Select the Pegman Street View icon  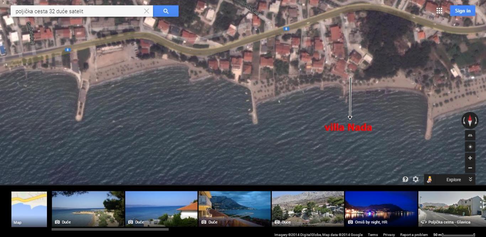(429, 179)
